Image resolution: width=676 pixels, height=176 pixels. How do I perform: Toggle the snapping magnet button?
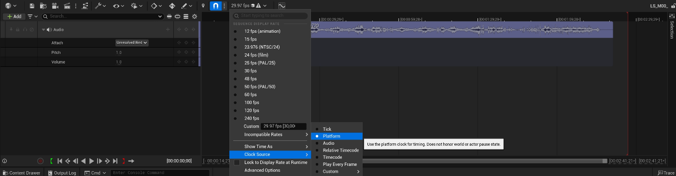tap(216, 6)
